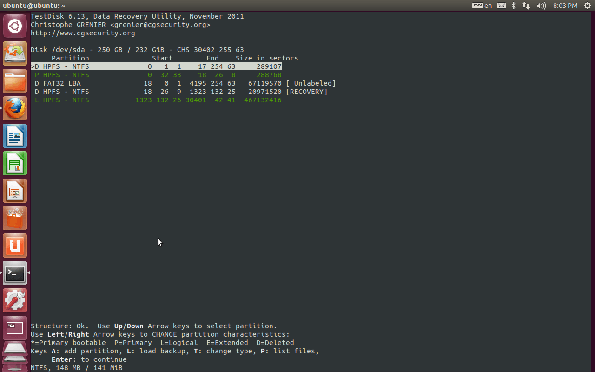Open the Bluetooth indicator in top panel
Image resolution: width=595 pixels, height=372 pixels.
[514, 6]
